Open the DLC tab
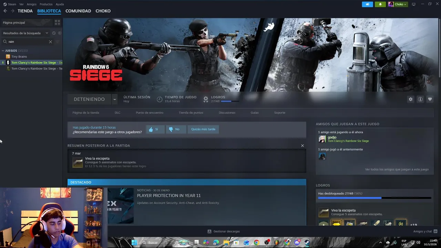Image resolution: width=441 pixels, height=248 pixels. coord(117,113)
